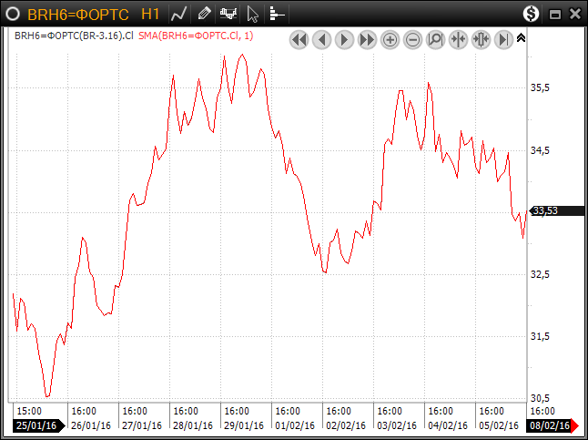Select the pencil drawing tool
This screenshot has width=588, height=440.
204,14
